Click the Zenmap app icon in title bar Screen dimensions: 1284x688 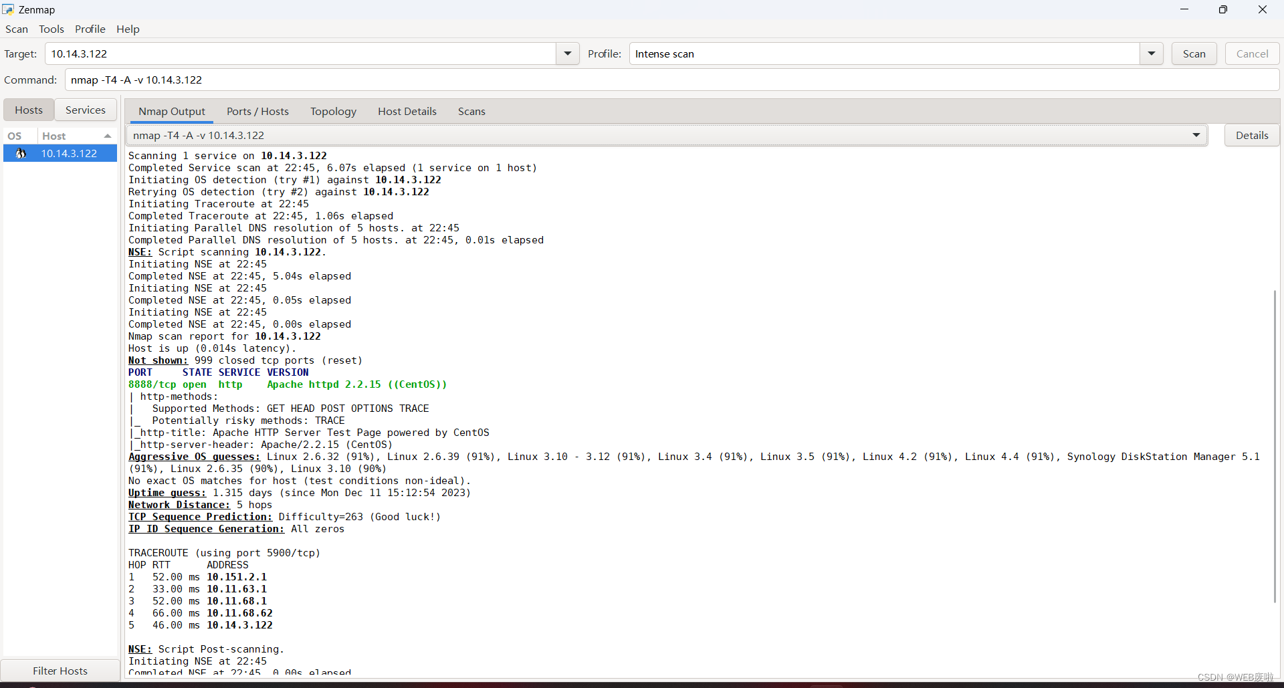[8, 9]
